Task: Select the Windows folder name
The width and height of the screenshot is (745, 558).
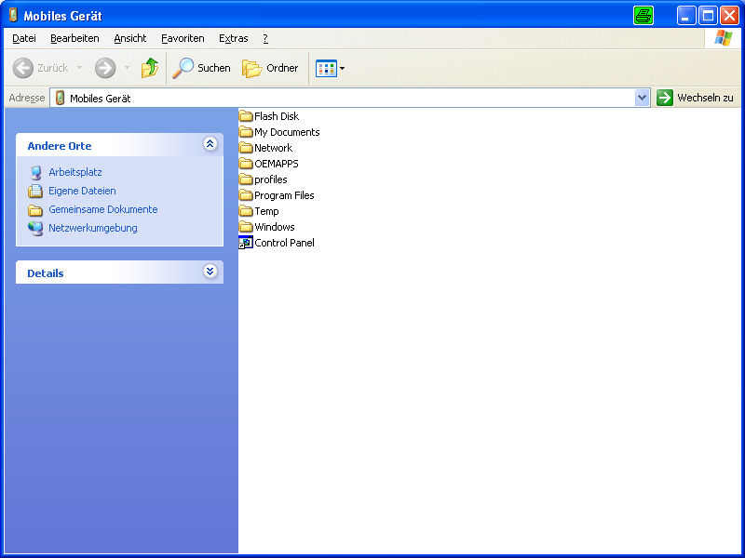Action: (275, 227)
